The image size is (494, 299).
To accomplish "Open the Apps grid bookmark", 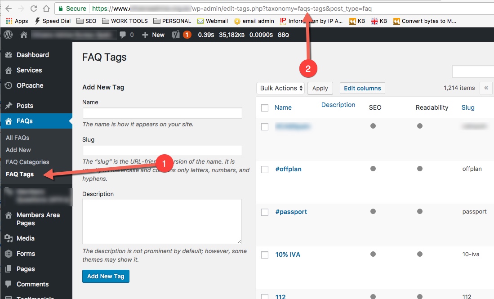I will [x=17, y=21].
